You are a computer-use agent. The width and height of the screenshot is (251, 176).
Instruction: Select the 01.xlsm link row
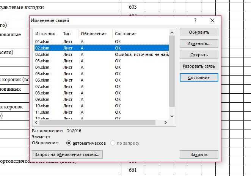click(x=102, y=42)
